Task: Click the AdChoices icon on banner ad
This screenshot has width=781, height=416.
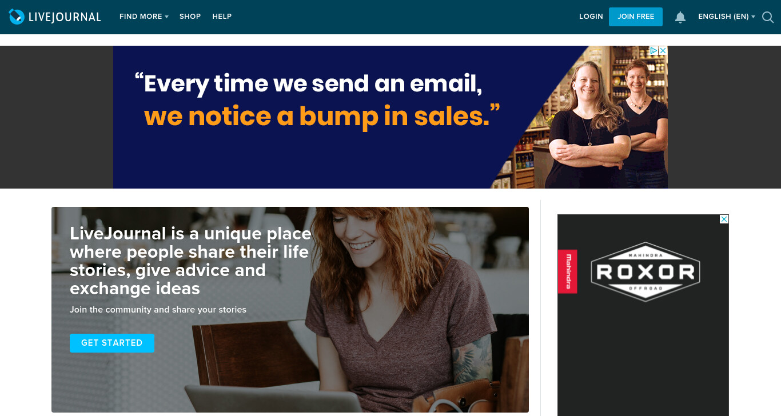Action: pos(654,50)
